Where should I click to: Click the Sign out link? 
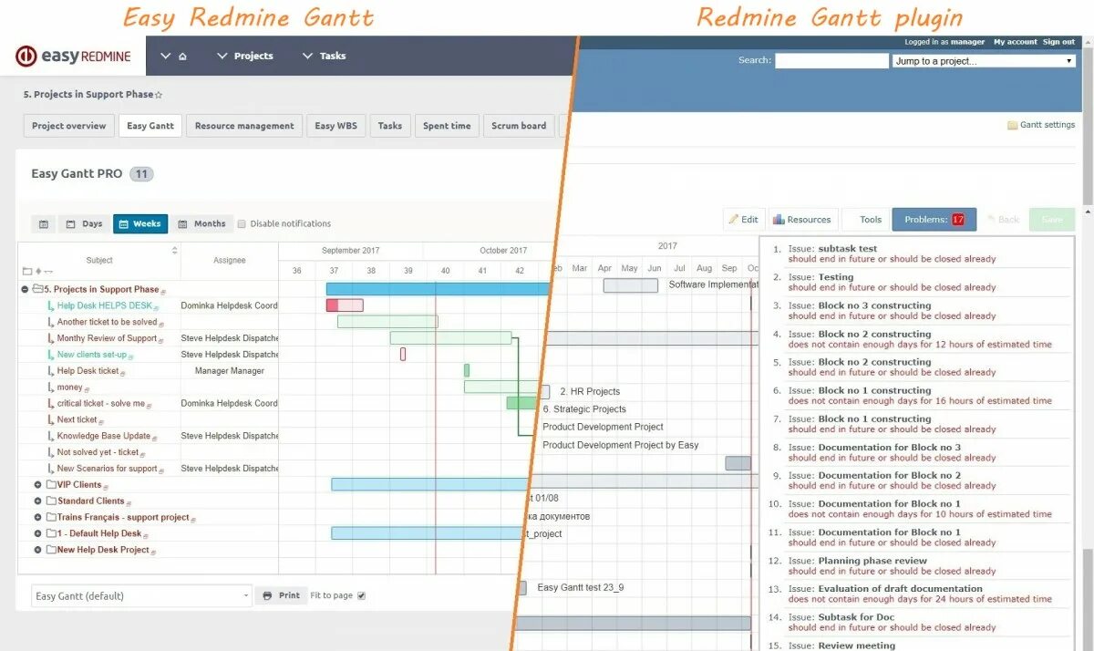coord(1058,42)
